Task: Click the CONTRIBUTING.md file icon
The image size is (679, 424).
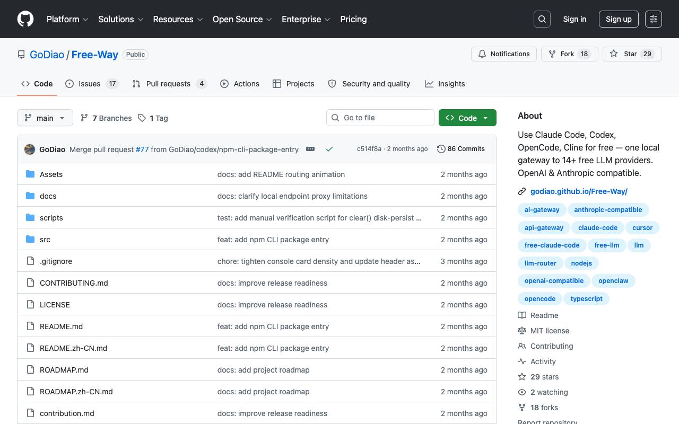Action: (x=30, y=282)
